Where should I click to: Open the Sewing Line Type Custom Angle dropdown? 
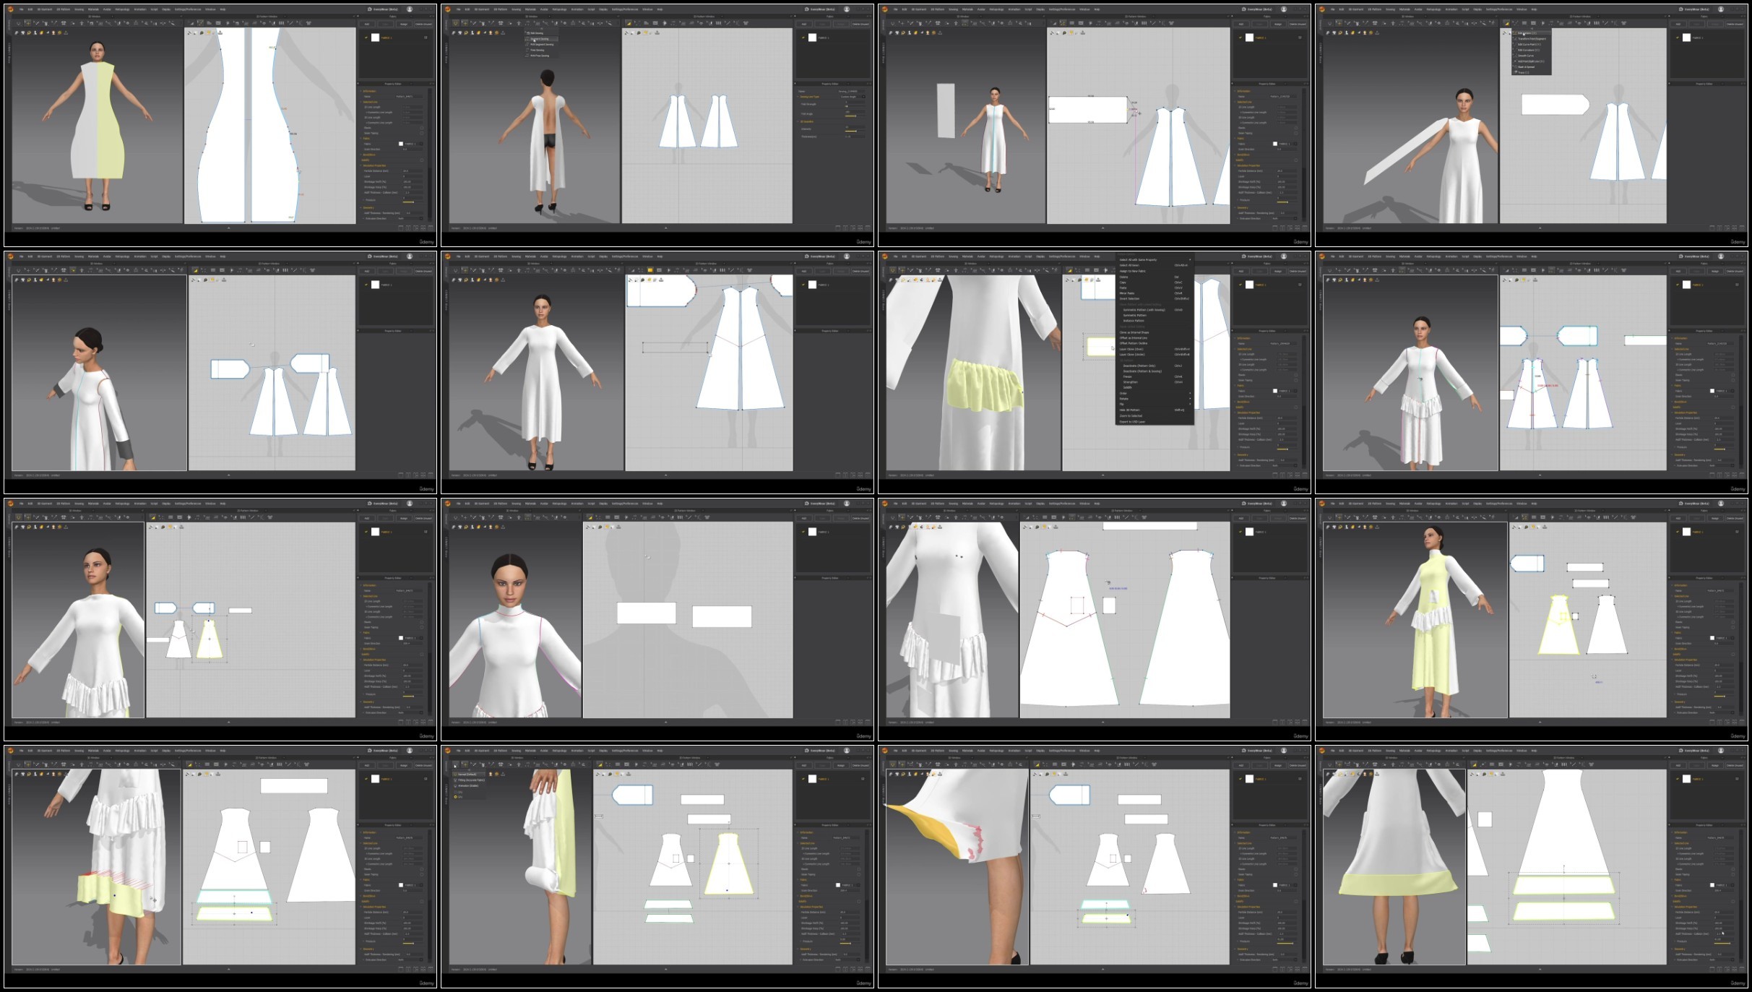click(853, 97)
